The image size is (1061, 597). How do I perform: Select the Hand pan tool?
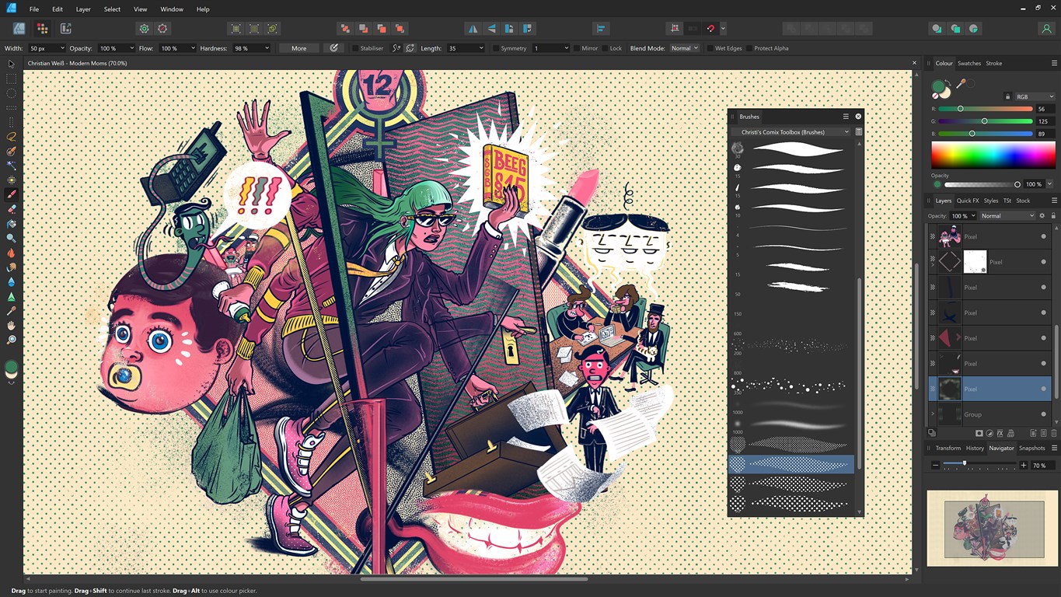[x=11, y=326]
